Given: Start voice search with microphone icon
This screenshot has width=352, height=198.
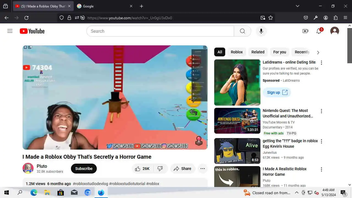Looking at the screenshot, I should click(261, 31).
